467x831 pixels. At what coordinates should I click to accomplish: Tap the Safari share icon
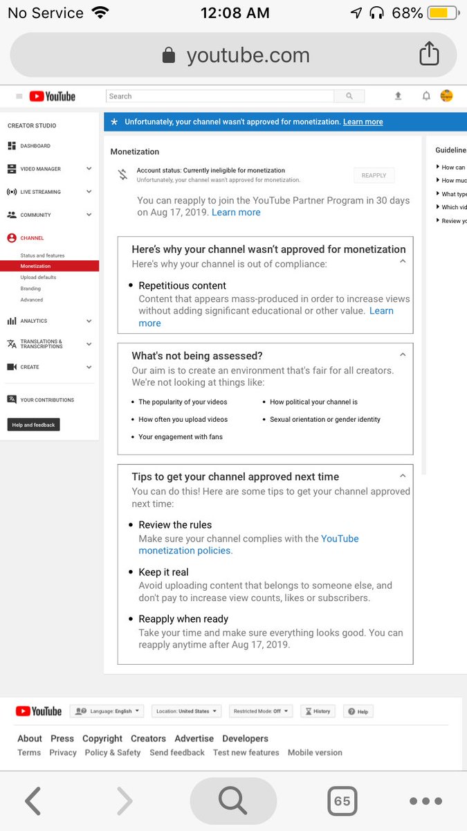429,54
